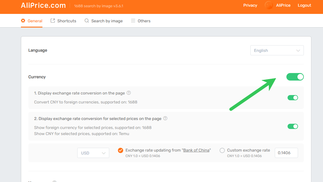Switch to the Shortcuts tab

67,21
